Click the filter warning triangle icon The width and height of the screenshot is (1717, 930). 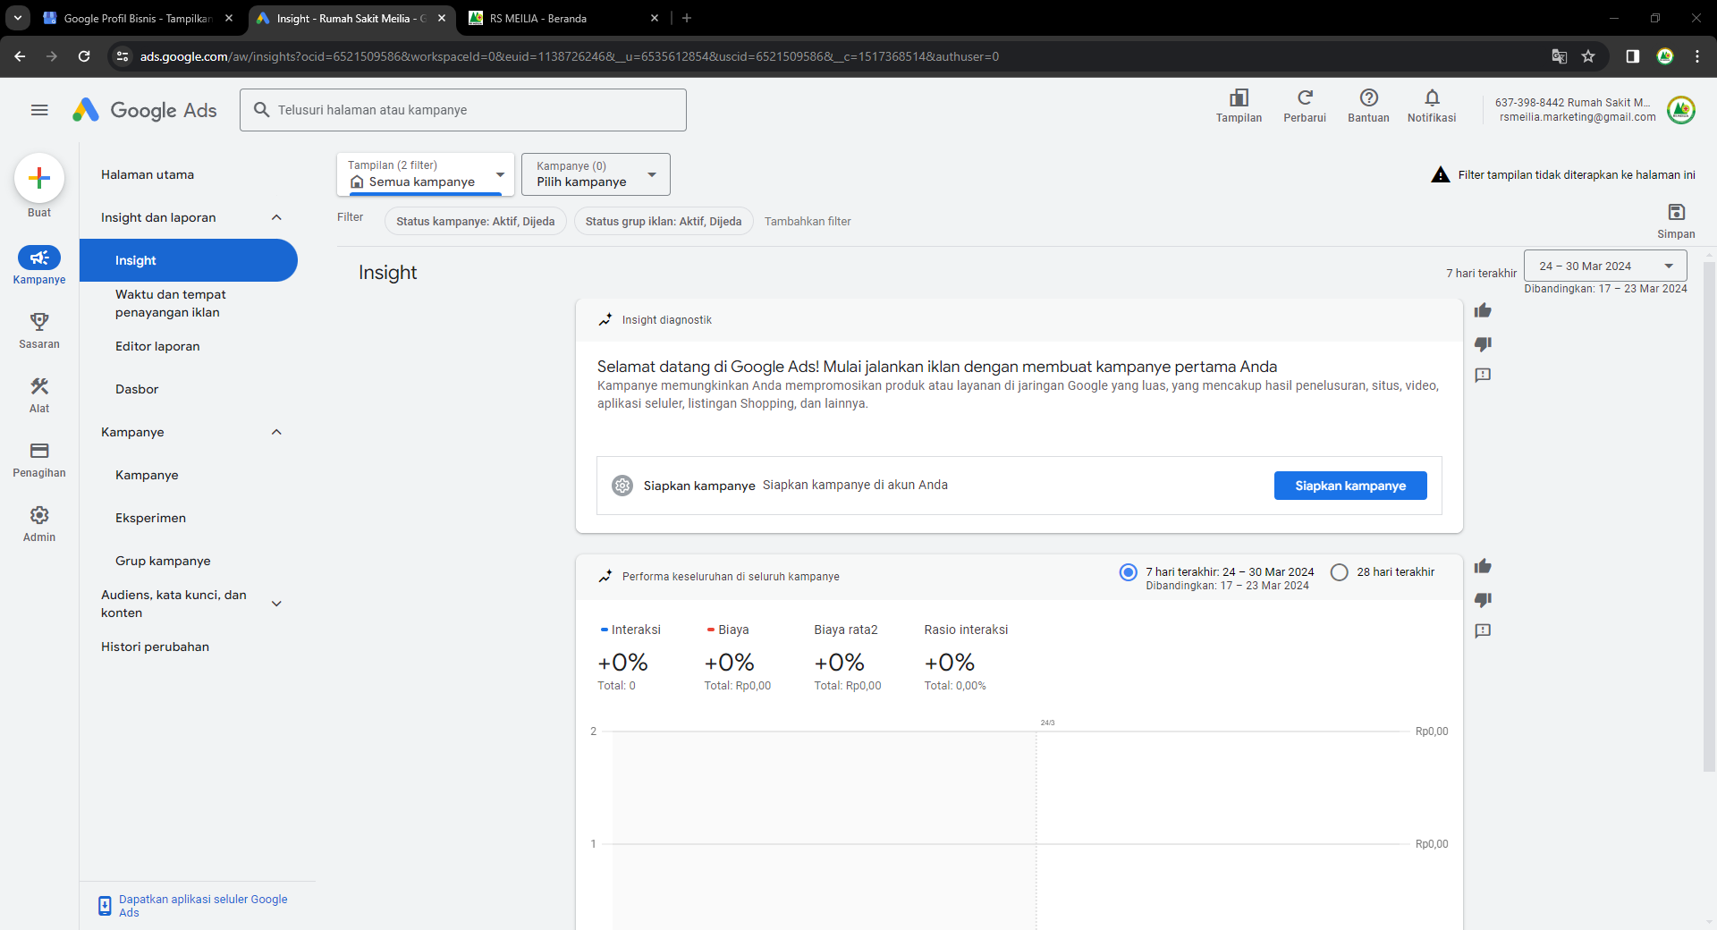[x=1440, y=175]
